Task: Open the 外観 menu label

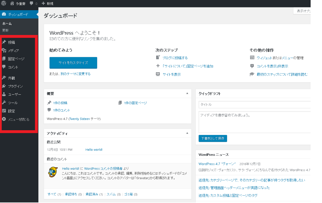Action: (11, 78)
